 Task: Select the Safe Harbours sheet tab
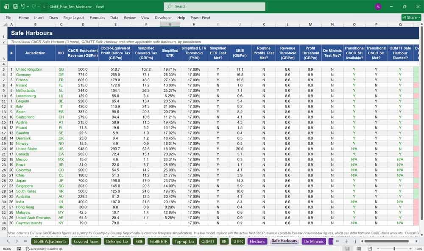tap(284, 241)
